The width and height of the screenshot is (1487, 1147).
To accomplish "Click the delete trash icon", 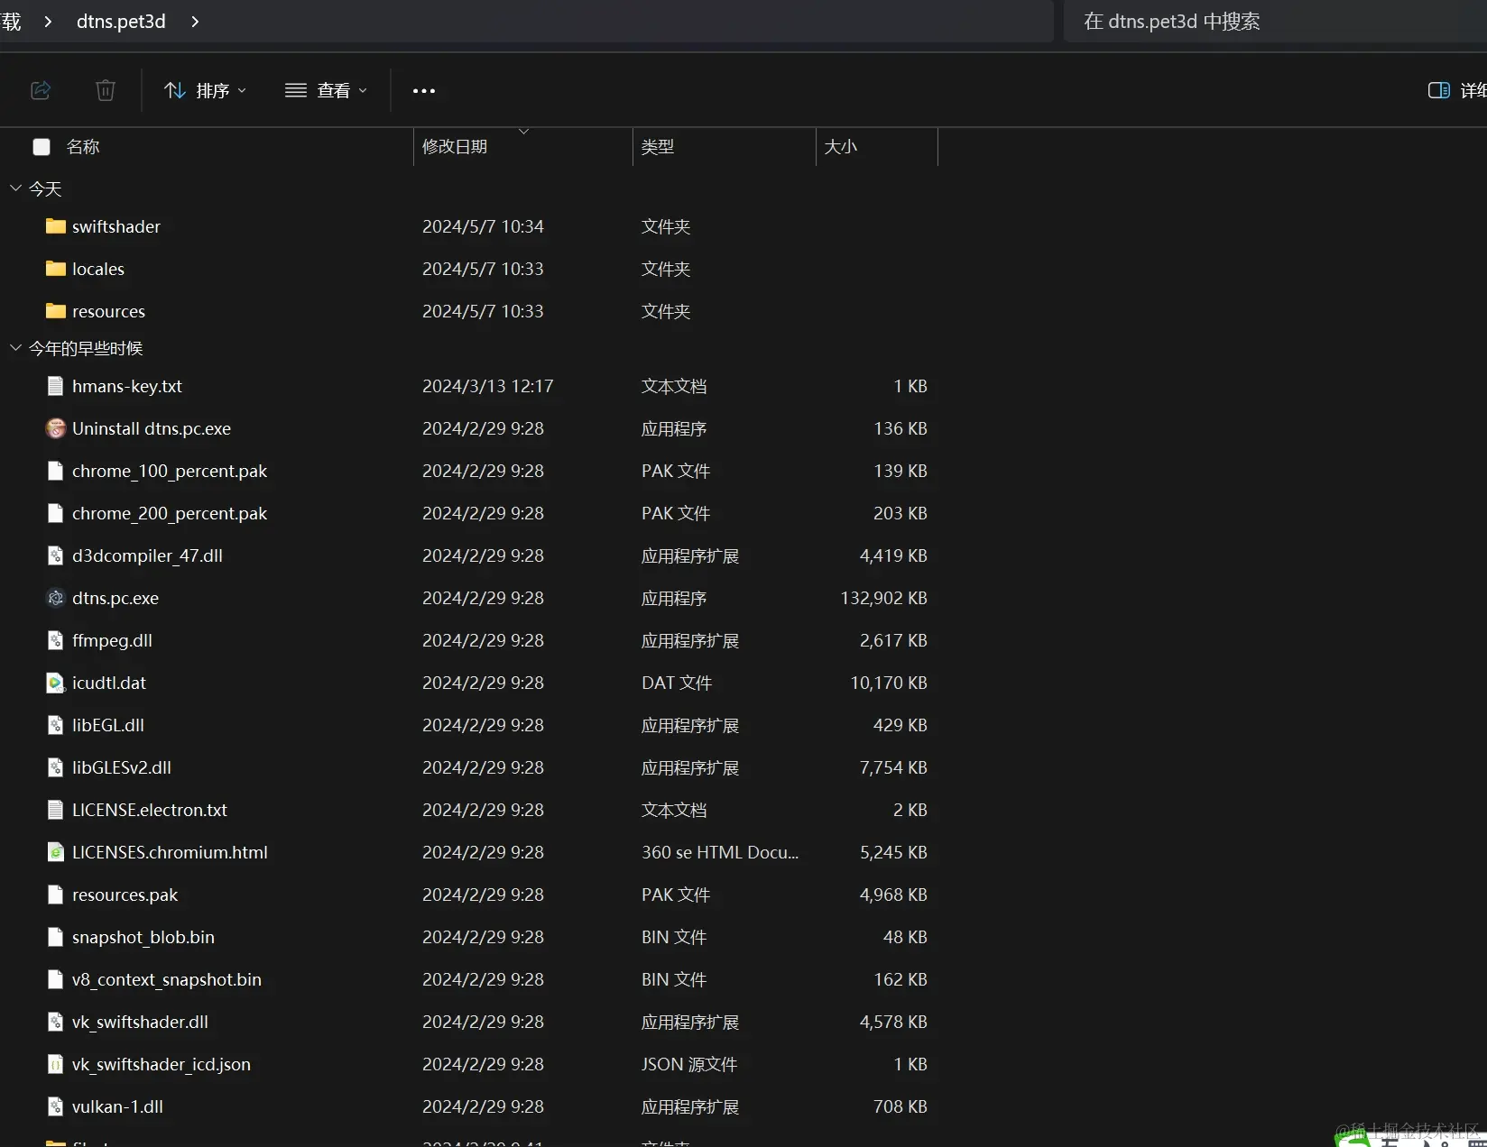I will click(x=106, y=90).
